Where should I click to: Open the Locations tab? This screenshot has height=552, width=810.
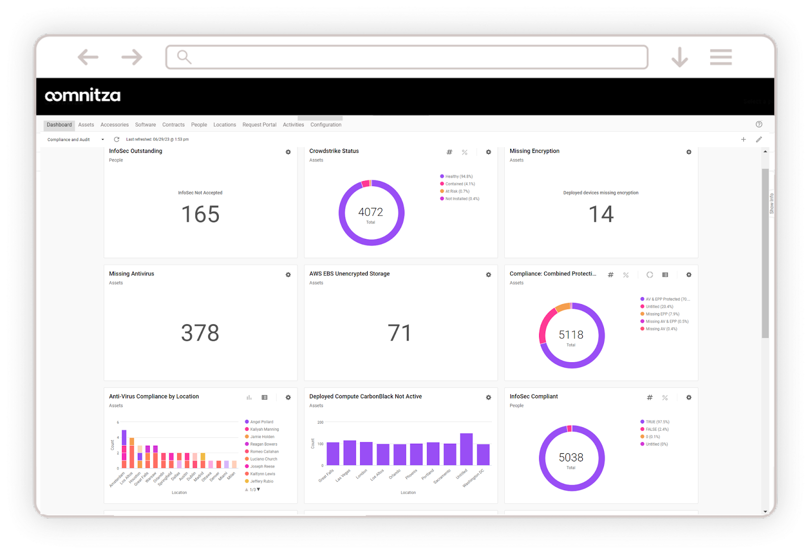click(x=225, y=125)
